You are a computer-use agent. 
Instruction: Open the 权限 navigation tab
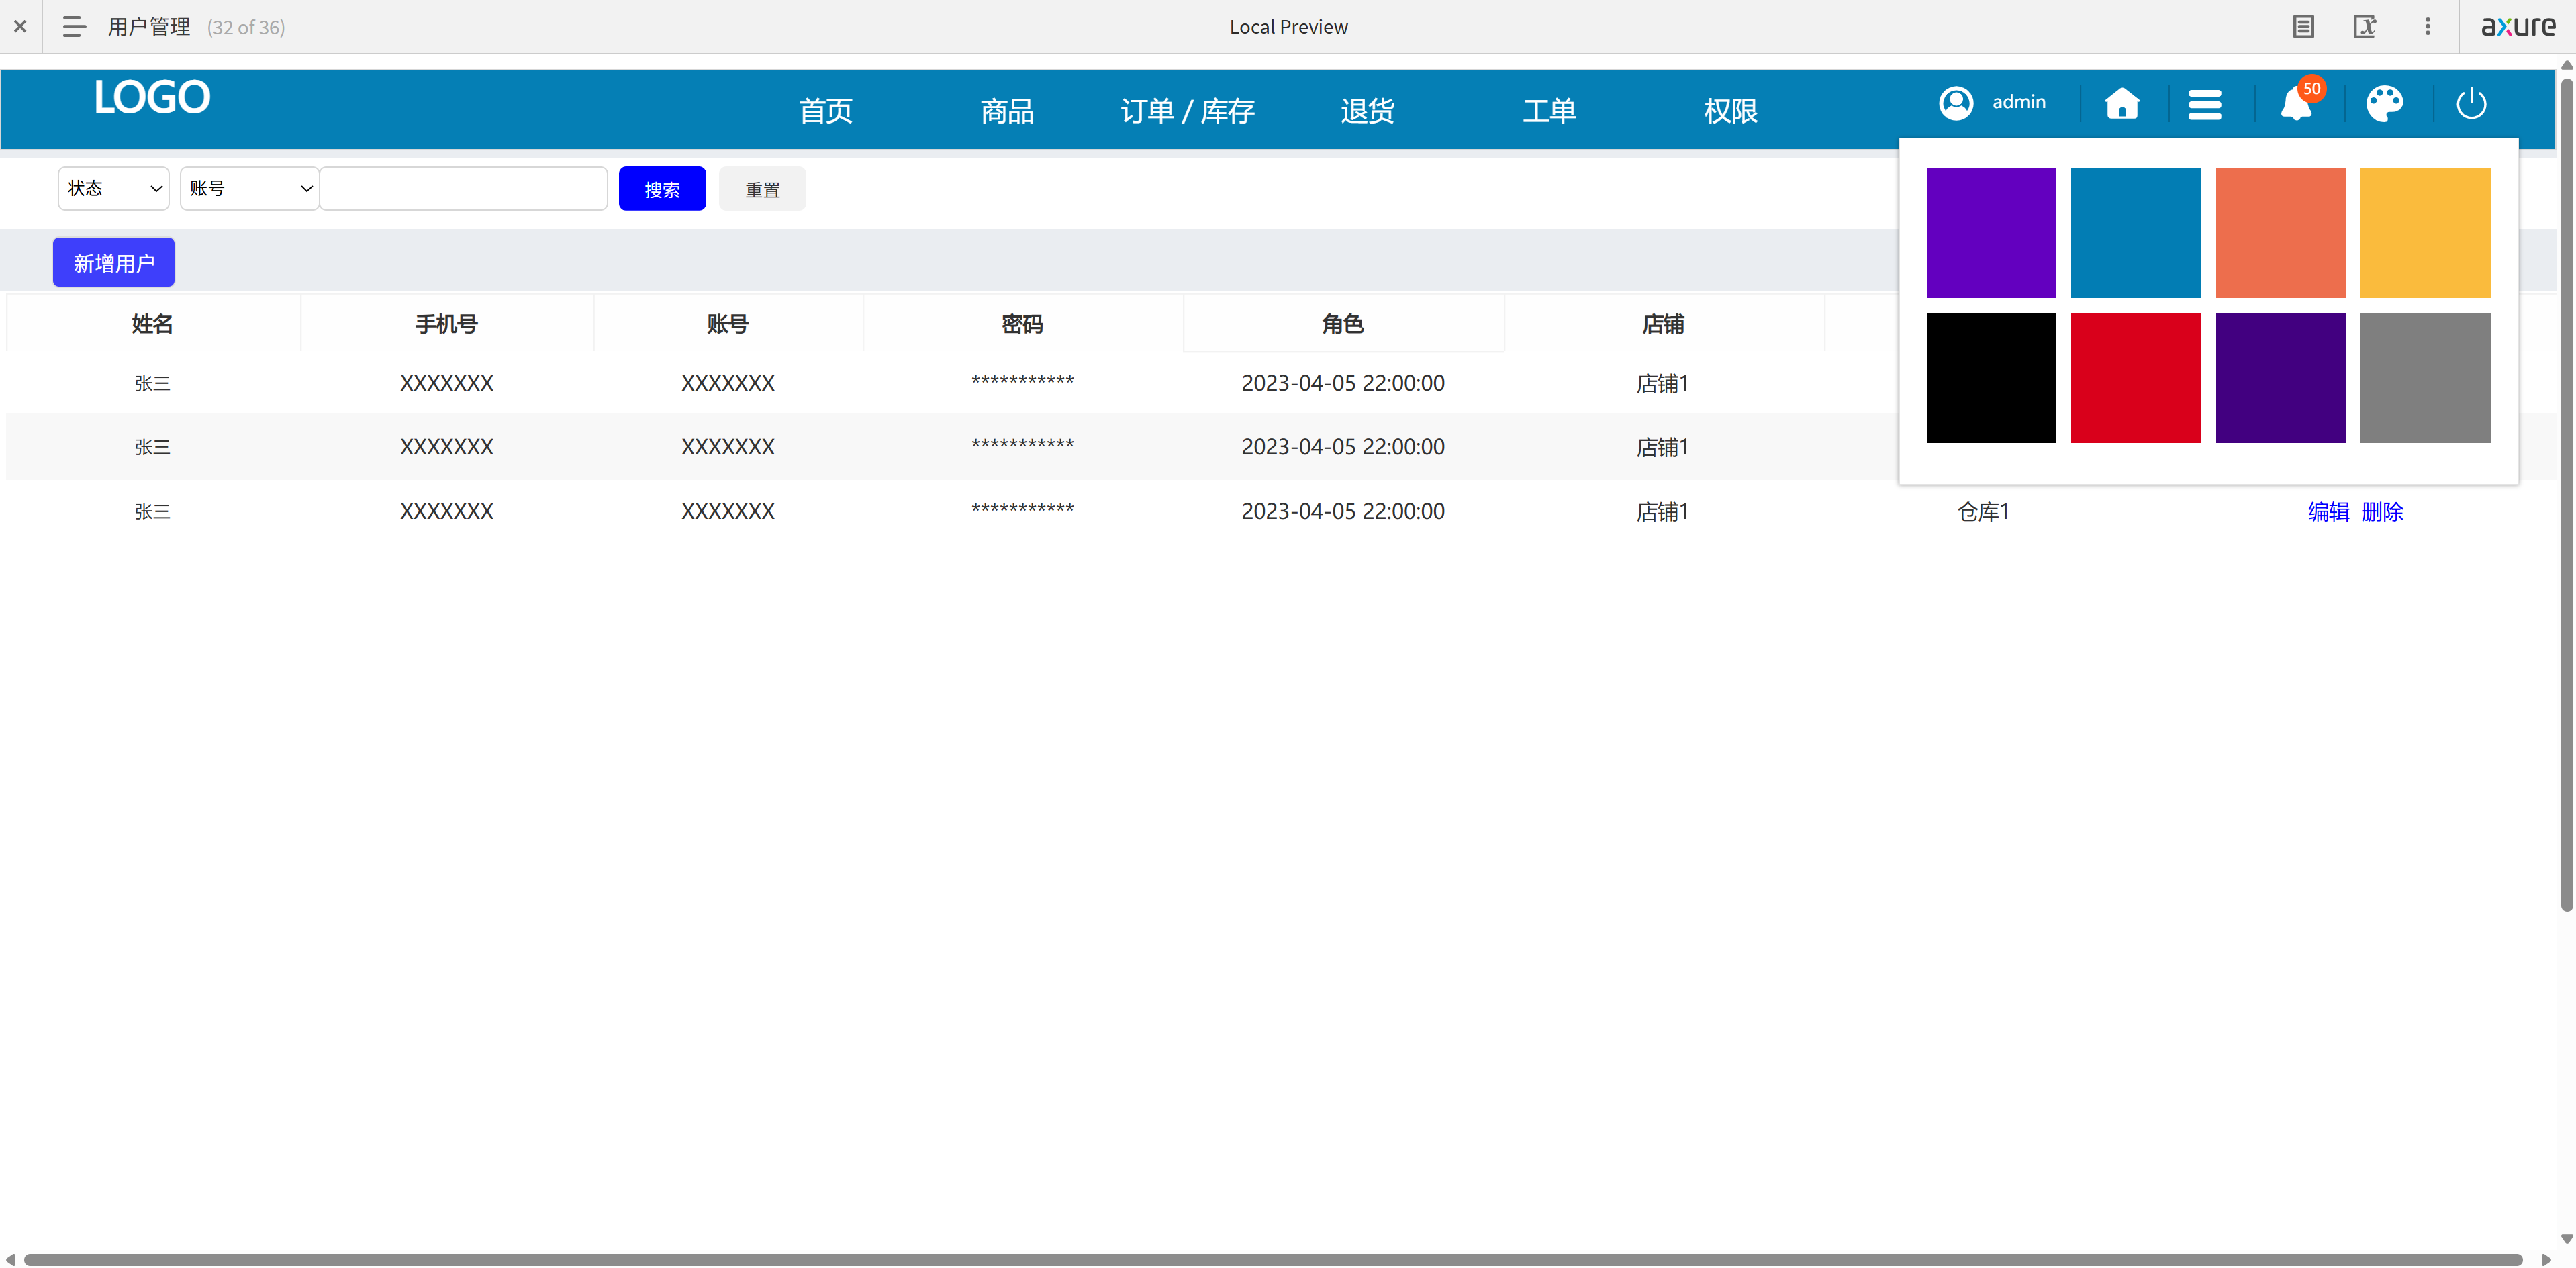(1730, 111)
